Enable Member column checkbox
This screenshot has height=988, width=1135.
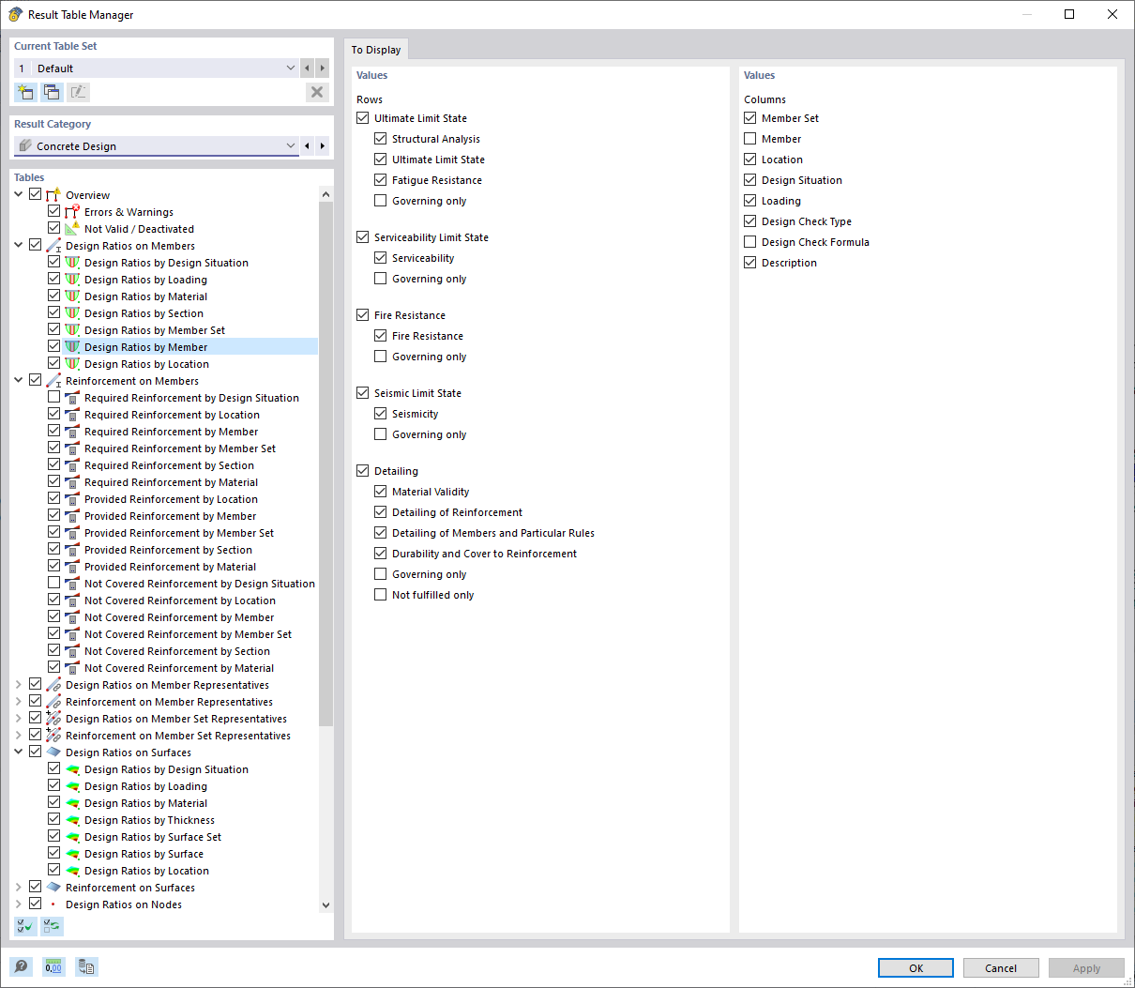[x=750, y=139]
